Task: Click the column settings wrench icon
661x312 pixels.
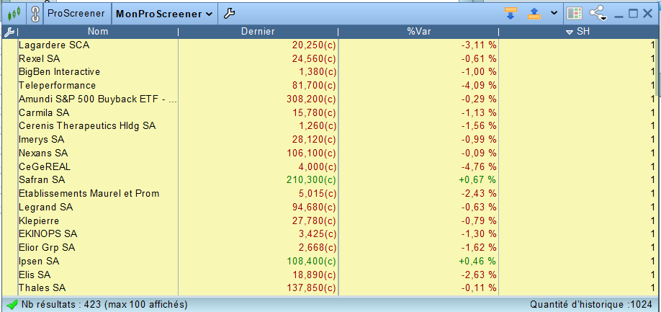Action: 9,32
